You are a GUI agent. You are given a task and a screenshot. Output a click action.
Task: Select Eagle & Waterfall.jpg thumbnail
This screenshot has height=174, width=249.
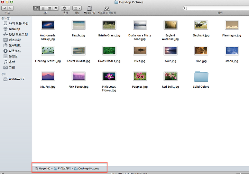170,25
